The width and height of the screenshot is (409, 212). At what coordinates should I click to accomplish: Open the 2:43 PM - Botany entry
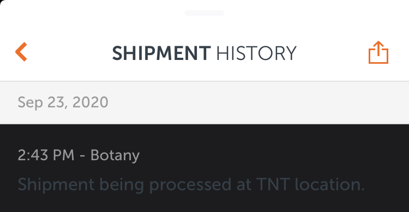[204, 168]
